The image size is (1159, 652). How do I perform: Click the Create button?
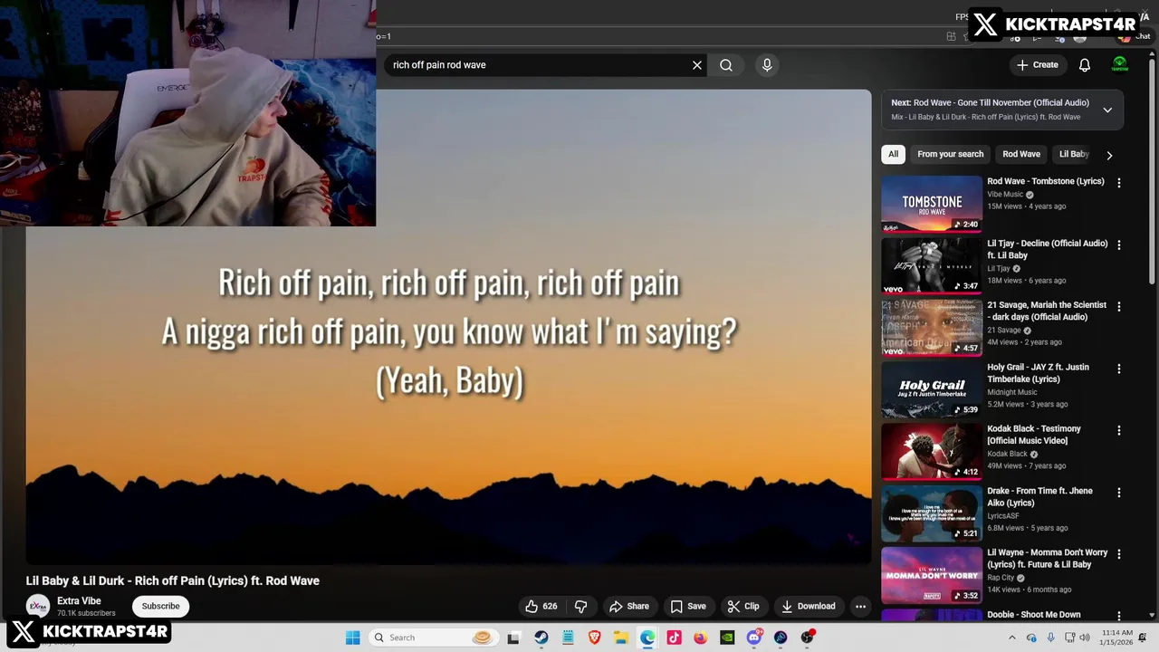[x=1038, y=65]
